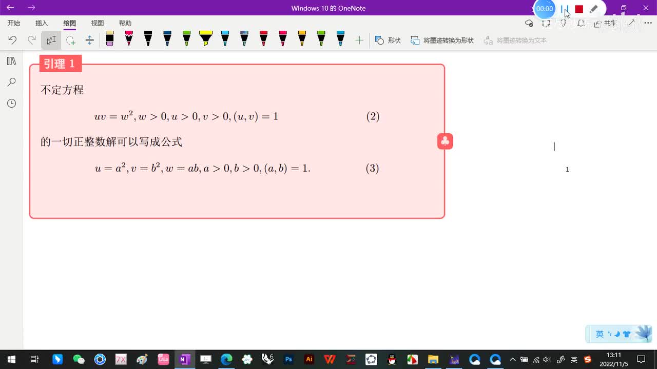Click the text 不定方程

62,90
